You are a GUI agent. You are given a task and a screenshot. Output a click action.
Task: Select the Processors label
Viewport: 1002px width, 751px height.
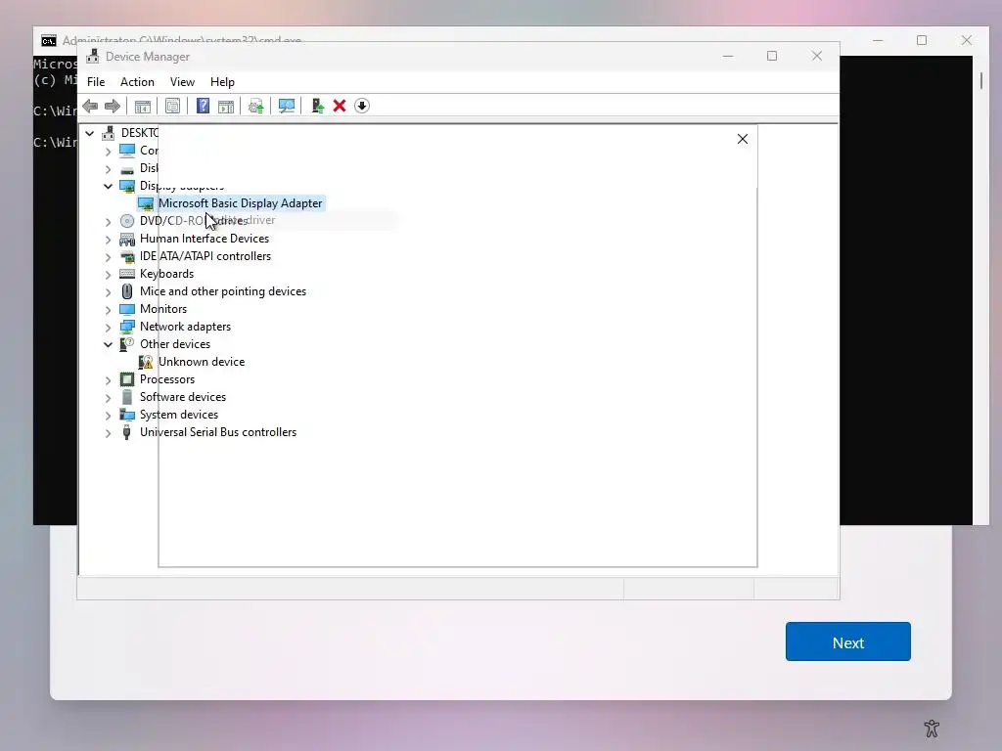[167, 379]
